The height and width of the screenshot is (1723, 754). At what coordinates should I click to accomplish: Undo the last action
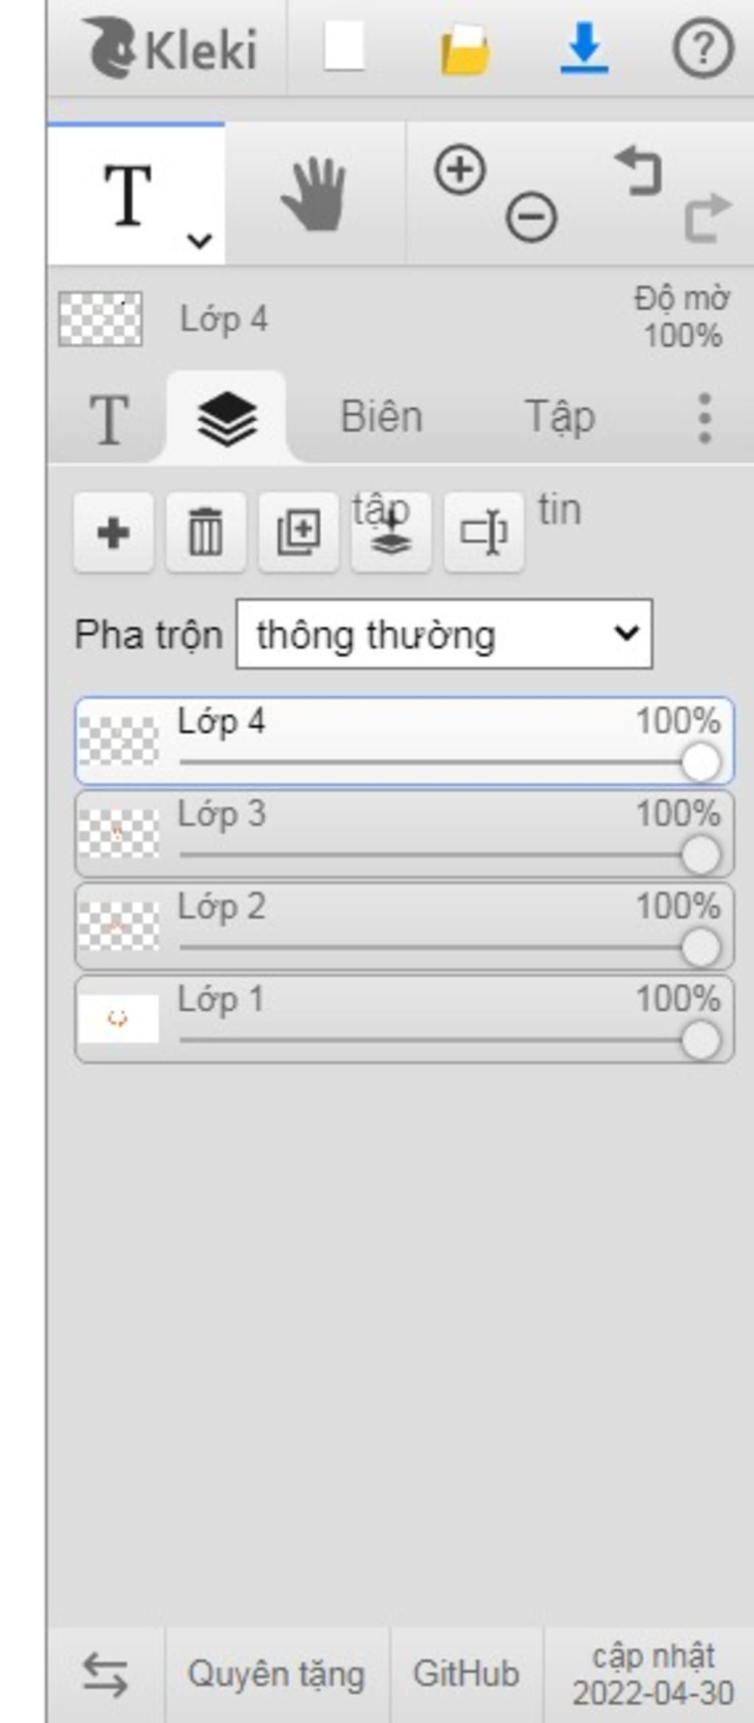pyautogui.click(x=638, y=170)
